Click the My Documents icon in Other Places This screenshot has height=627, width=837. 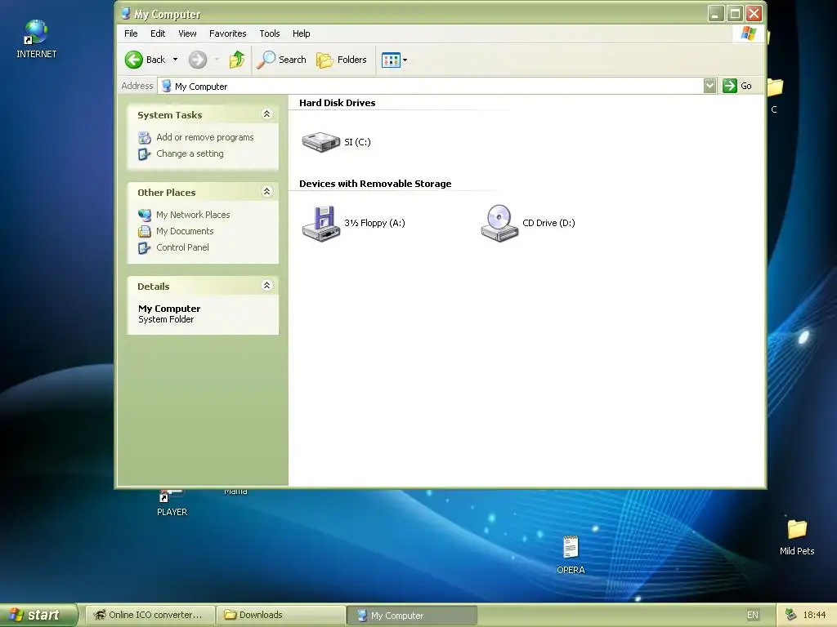145,231
